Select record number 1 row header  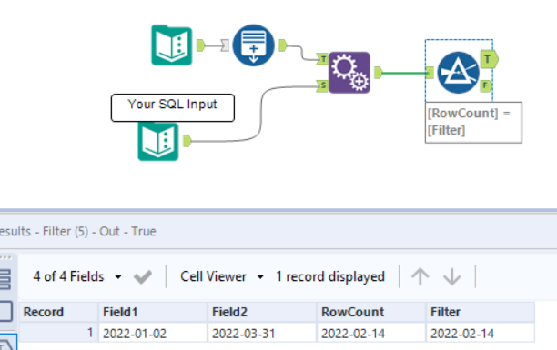click(x=58, y=333)
